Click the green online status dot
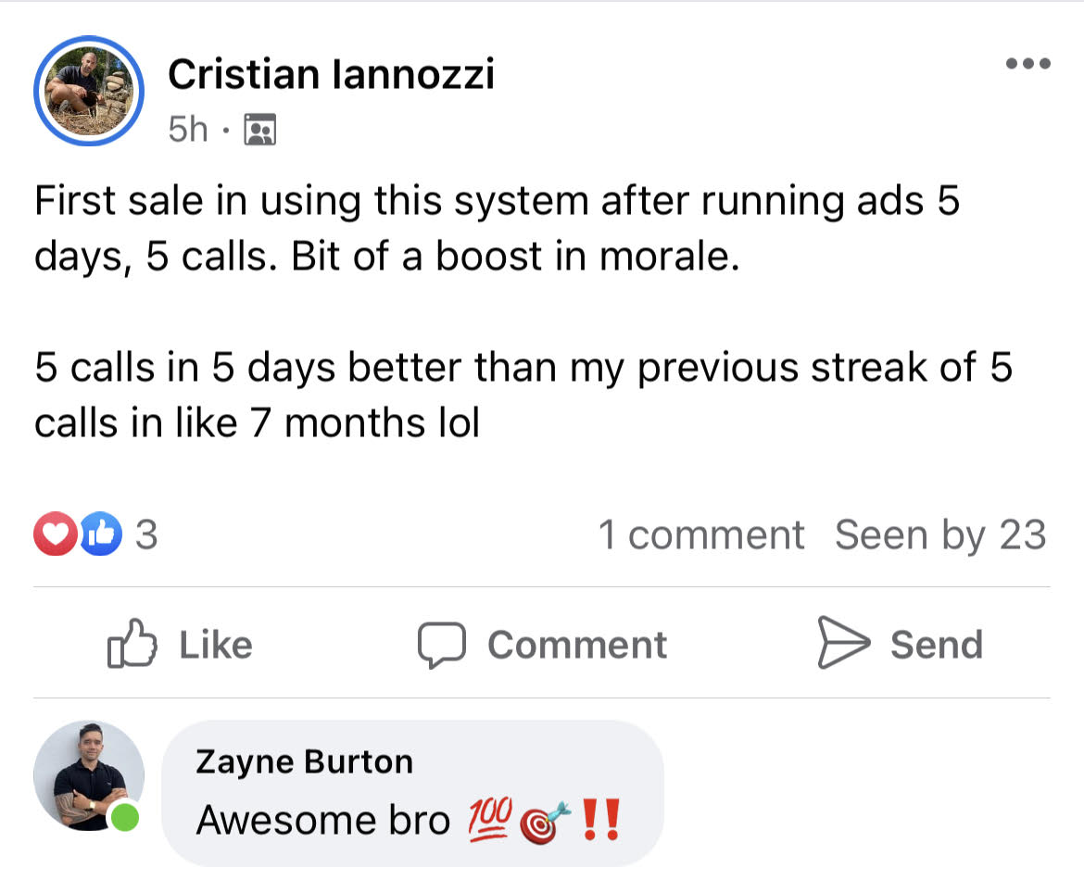 click(124, 818)
